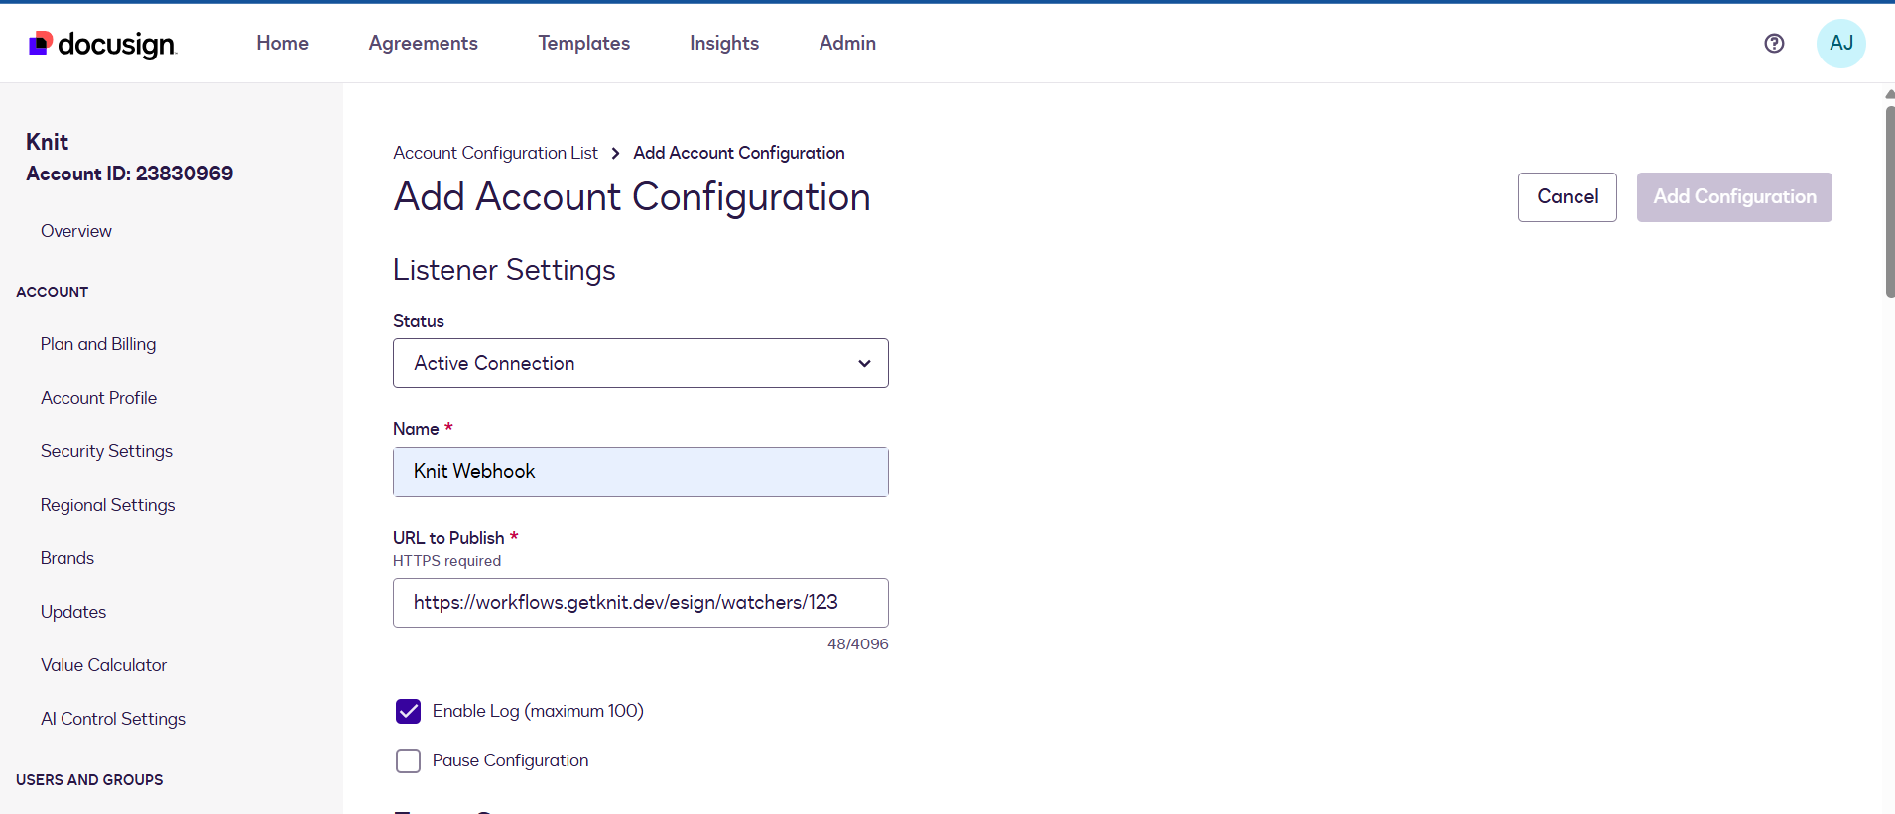Open the Insights tab
Screen dimensions: 1895x814
724,43
